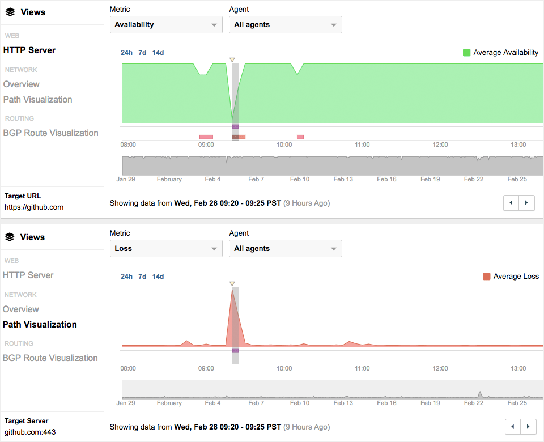Image resolution: width=544 pixels, height=442 pixels.
Task: Expand All agents dropdown in top panel
Action: [285, 24]
